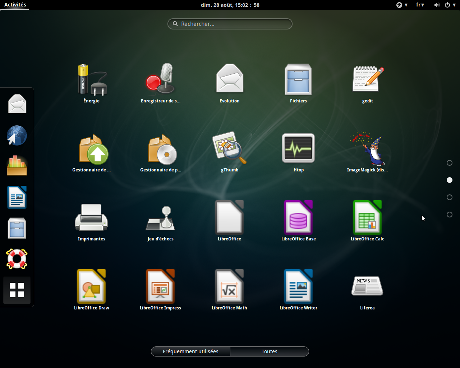This screenshot has height=368, width=460.
Task: Go to fourth app page indicator
Action: coord(449,215)
